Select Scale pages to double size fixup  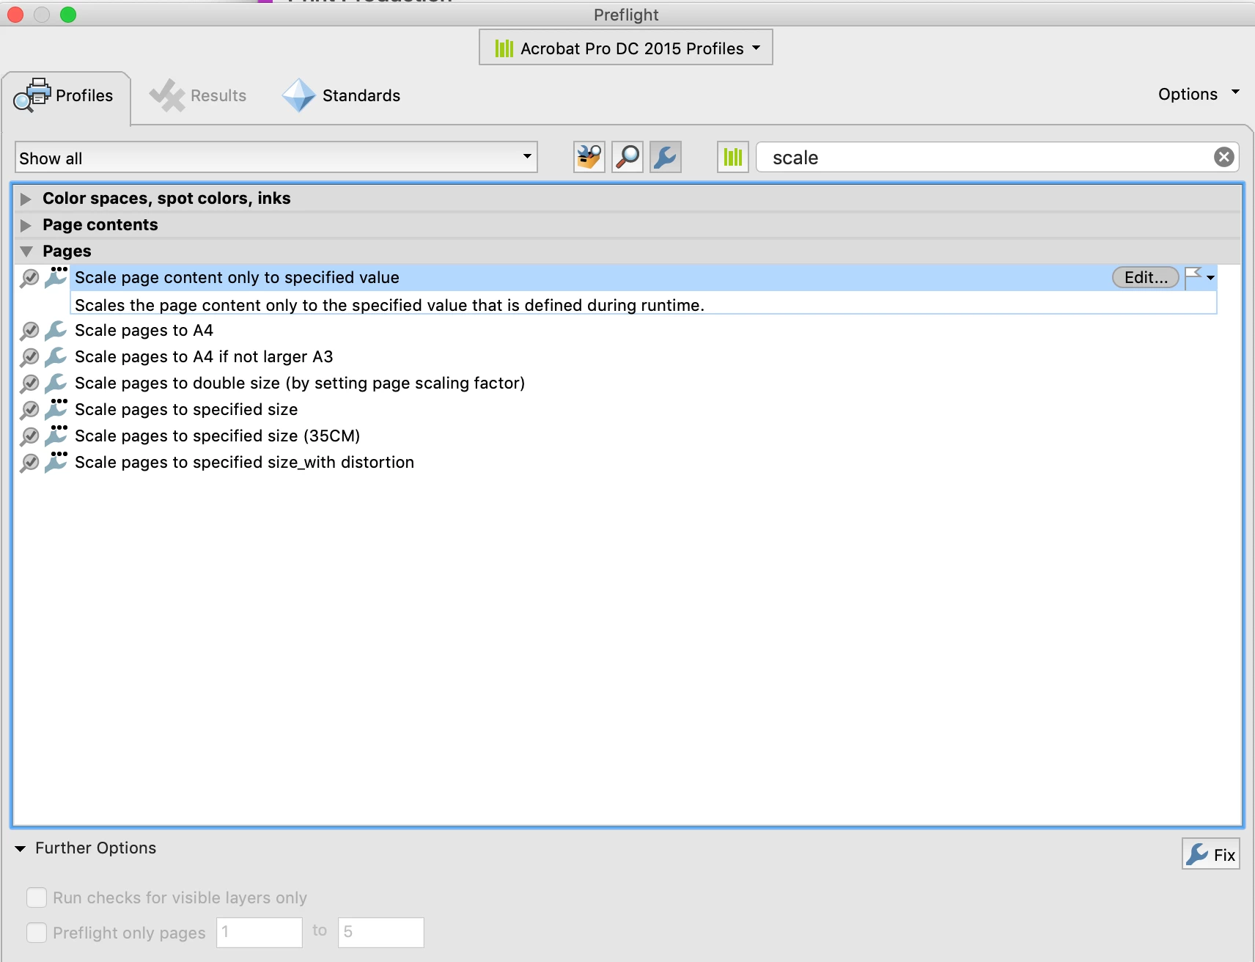(x=300, y=383)
